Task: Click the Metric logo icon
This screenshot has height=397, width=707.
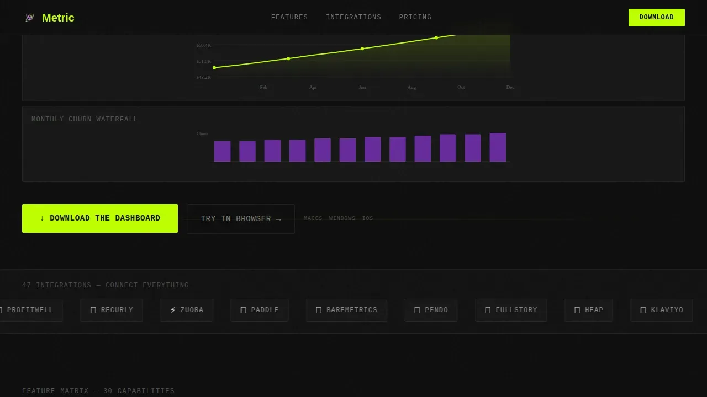Action: [30, 18]
